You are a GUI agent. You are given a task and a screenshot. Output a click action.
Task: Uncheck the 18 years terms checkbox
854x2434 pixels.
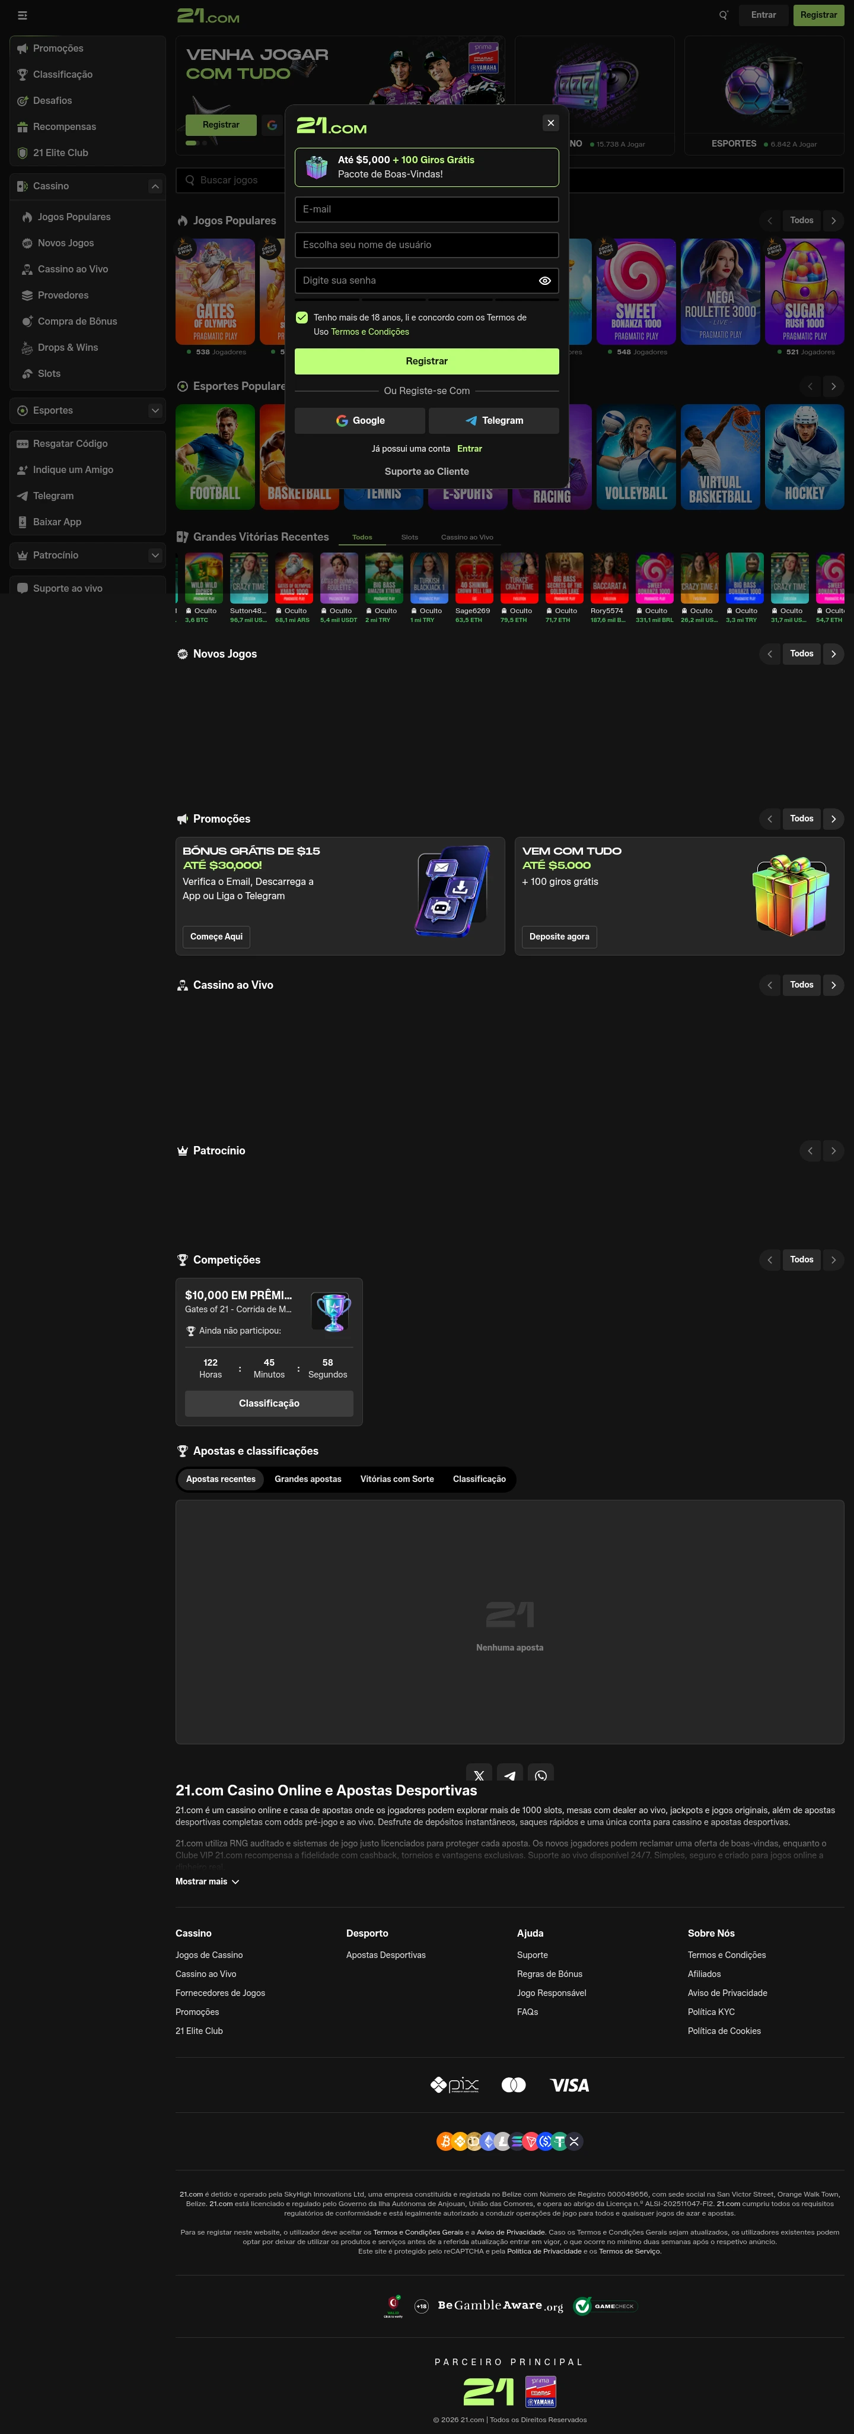[302, 318]
